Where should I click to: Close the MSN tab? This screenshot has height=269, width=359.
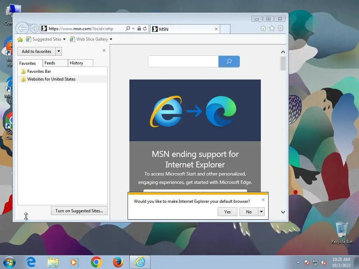point(216,29)
